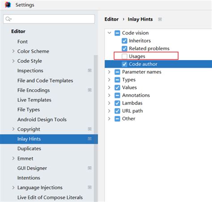Expand the Emmet settings node

[13, 158]
